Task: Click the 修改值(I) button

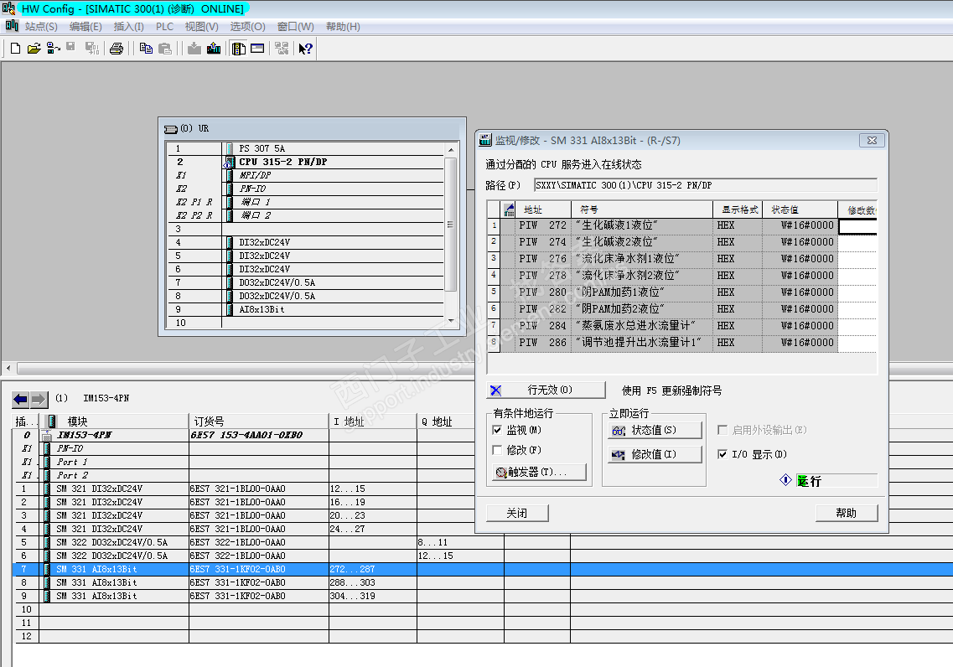Action: [655, 454]
